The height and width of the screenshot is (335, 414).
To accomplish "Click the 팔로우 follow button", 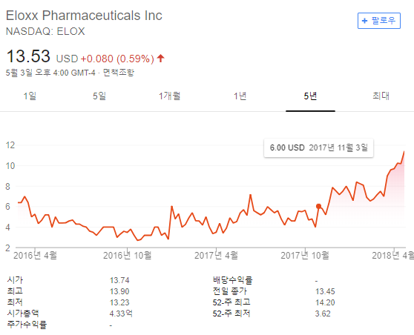I will point(379,21).
